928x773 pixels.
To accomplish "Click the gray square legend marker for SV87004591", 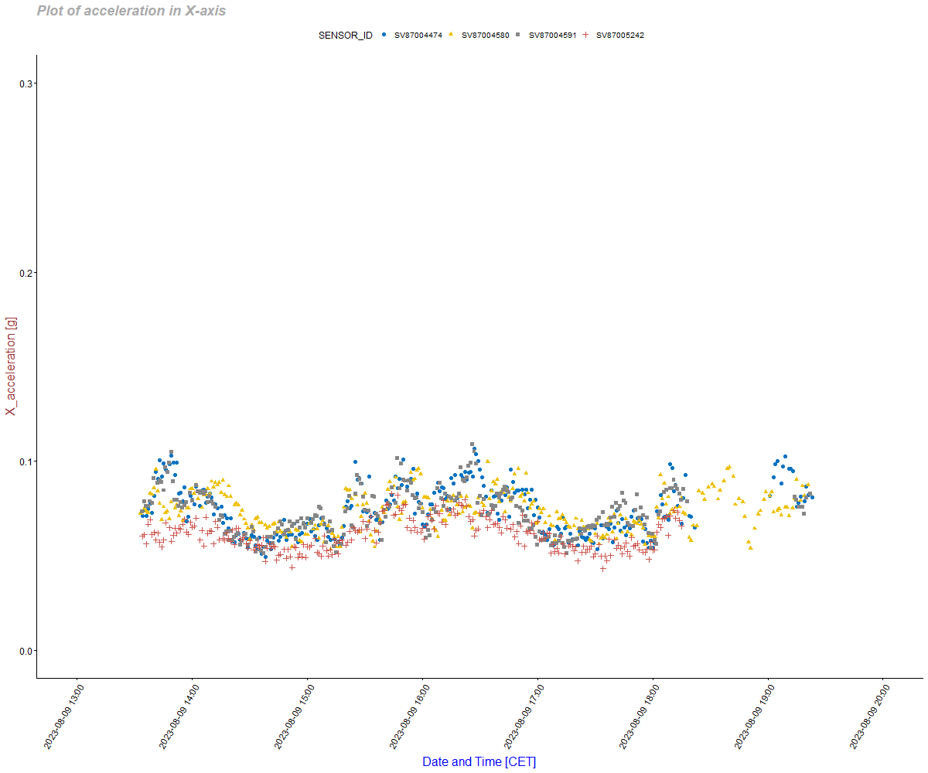I will coord(517,35).
